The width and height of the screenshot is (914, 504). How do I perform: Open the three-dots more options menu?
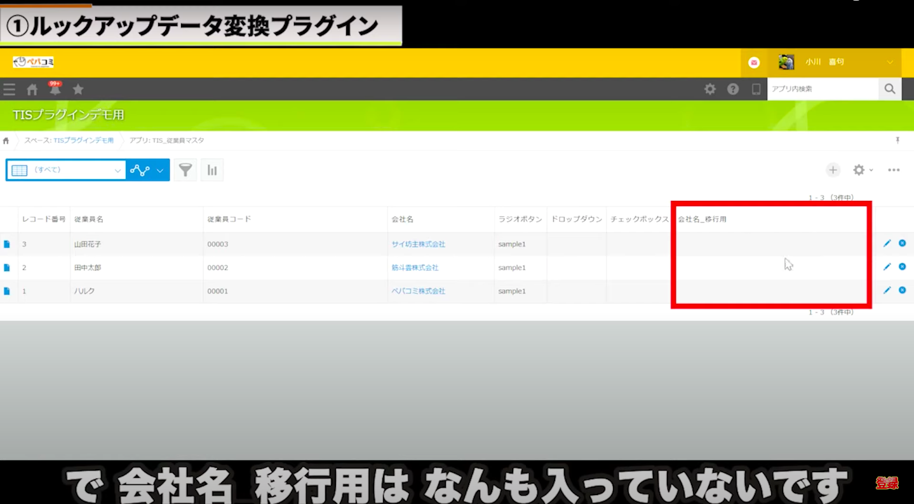pyautogui.click(x=894, y=170)
